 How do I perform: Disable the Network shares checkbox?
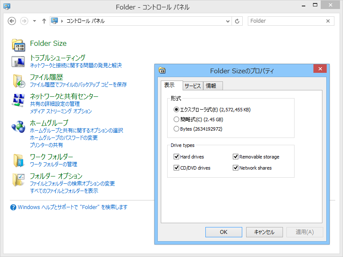tap(235, 168)
